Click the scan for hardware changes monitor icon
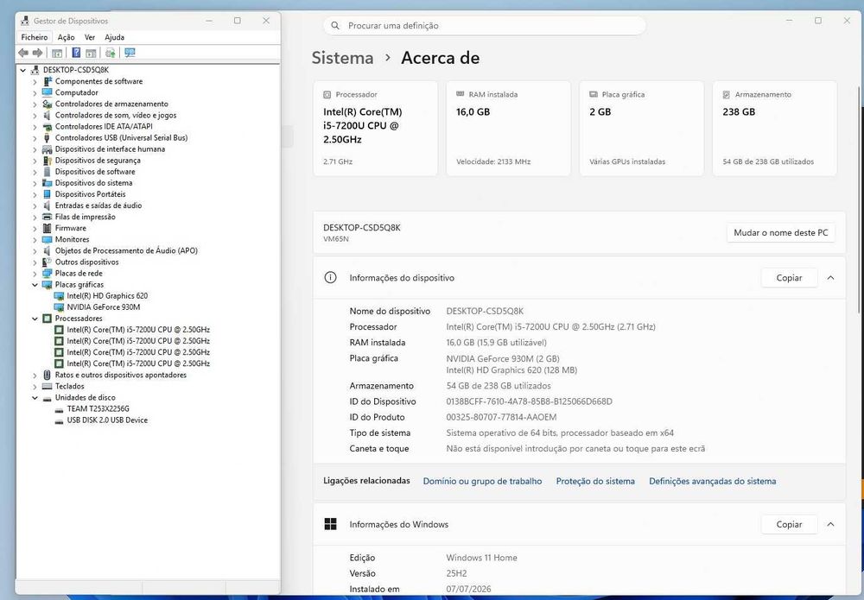 [130, 53]
